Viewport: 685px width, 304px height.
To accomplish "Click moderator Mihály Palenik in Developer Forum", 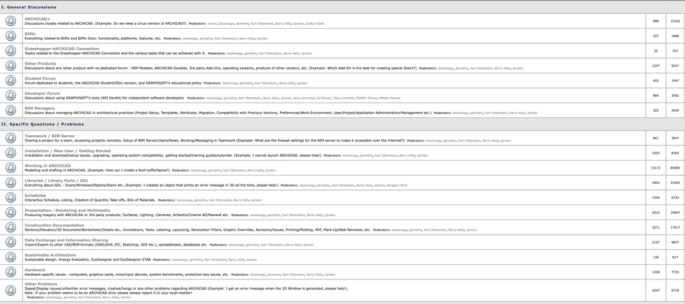I will 391,98.
